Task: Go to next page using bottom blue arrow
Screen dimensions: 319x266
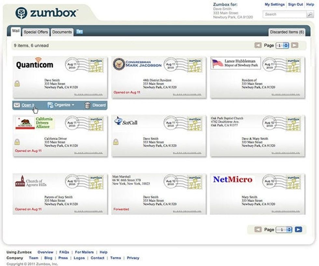Action: (298, 230)
